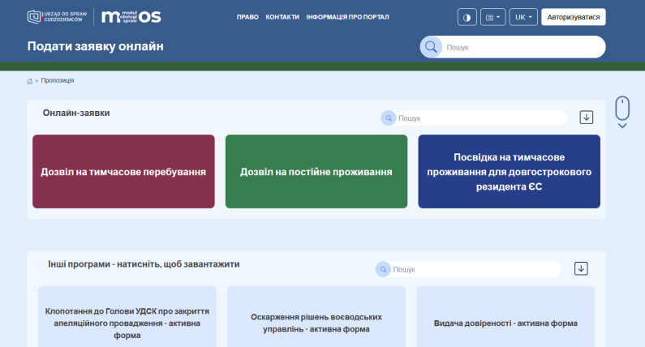Click the search icon in Інші програми section
The height and width of the screenshot is (347, 645).
383,269
